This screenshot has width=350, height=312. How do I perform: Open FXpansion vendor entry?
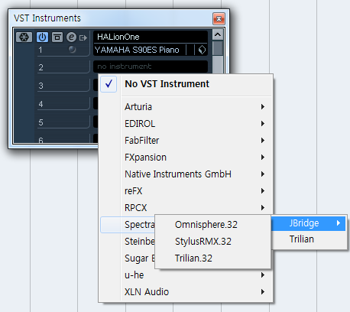pos(186,158)
